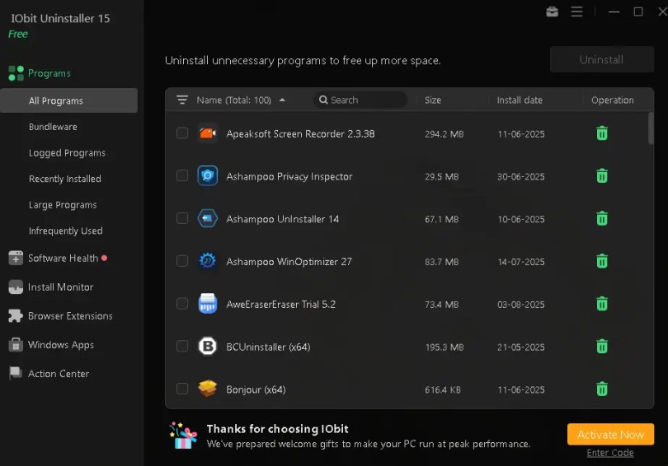Click trash icon for AweEraserEraser Trial
This screenshot has width=668, height=466.
click(x=601, y=304)
